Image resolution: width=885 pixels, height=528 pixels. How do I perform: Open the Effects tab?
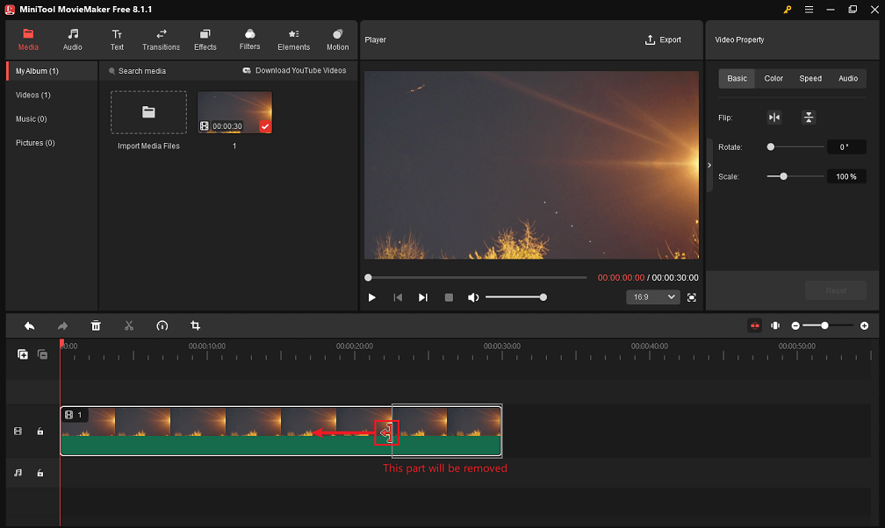pos(205,40)
